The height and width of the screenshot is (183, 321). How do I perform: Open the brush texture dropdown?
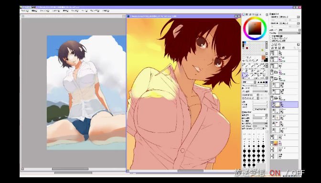(251, 98)
